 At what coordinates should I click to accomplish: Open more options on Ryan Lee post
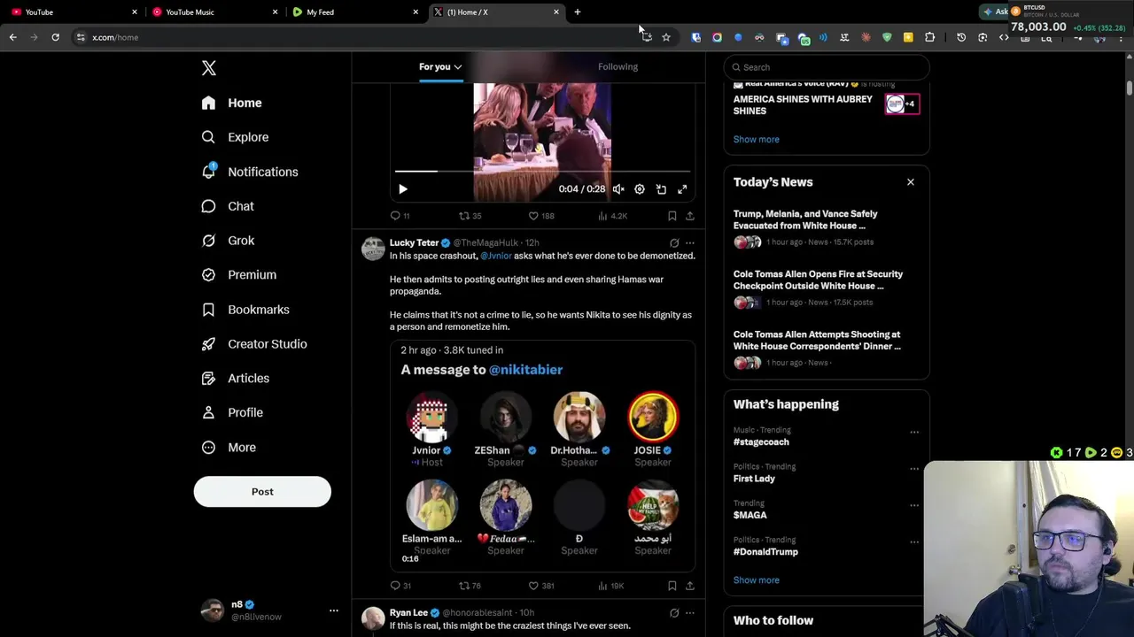tap(690, 612)
